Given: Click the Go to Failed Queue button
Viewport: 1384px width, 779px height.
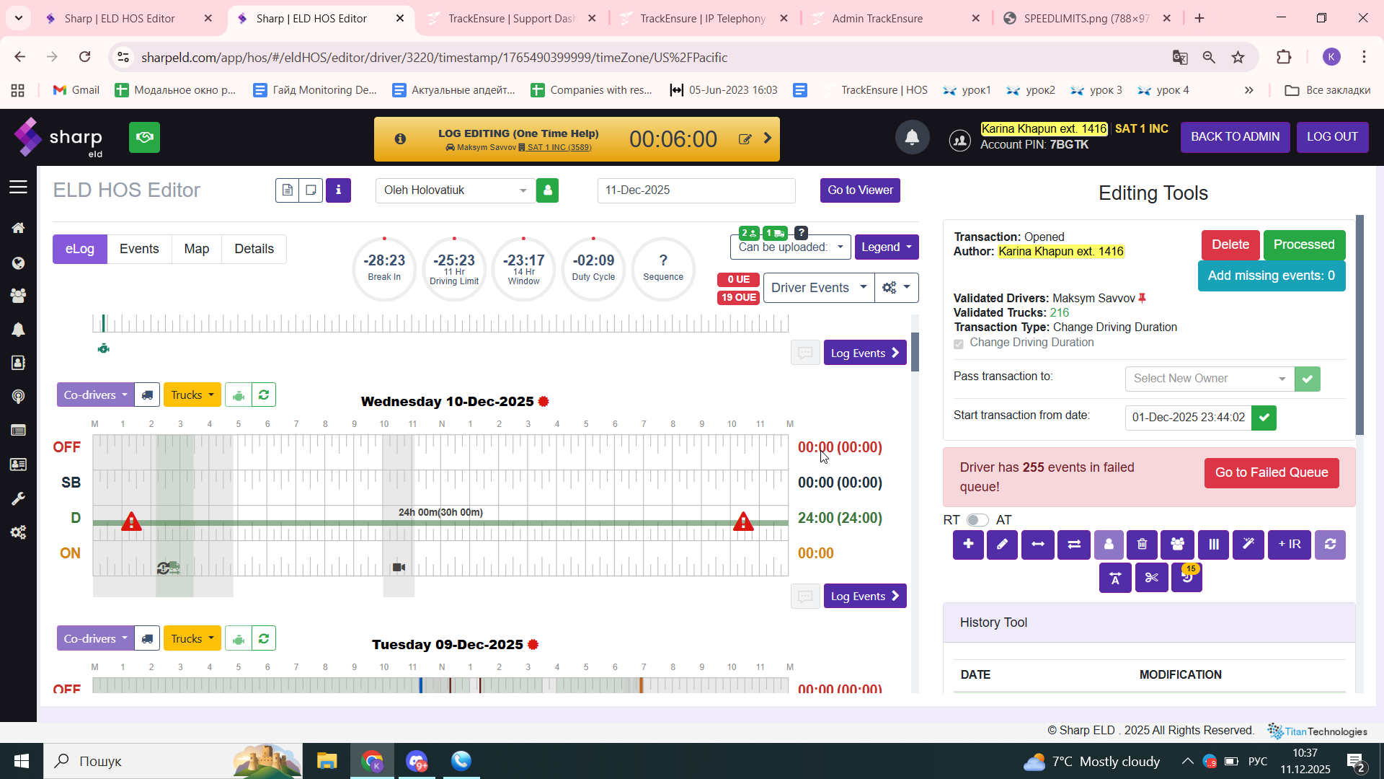Looking at the screenshot, I should tap(1271, 473).
